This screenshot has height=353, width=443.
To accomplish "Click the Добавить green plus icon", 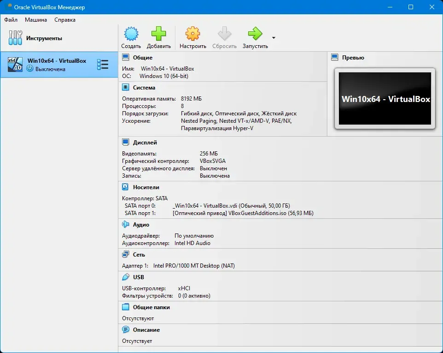I will [x=158, y=34].
